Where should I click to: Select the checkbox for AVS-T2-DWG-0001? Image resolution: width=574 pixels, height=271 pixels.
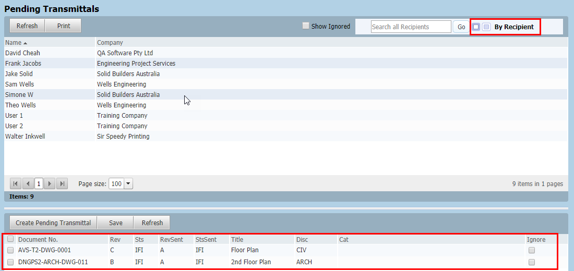coord(10,250)
